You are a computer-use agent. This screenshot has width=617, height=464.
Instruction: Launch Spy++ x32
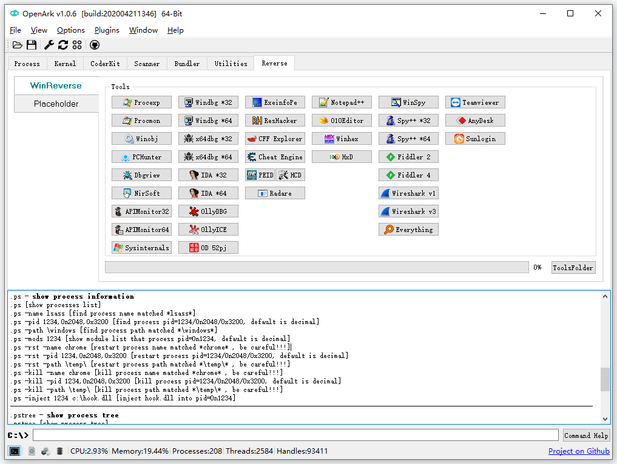[408, 121]
